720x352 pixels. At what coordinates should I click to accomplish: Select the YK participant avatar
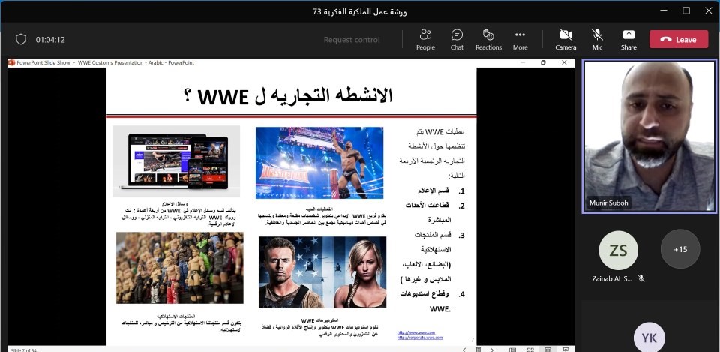649,338
